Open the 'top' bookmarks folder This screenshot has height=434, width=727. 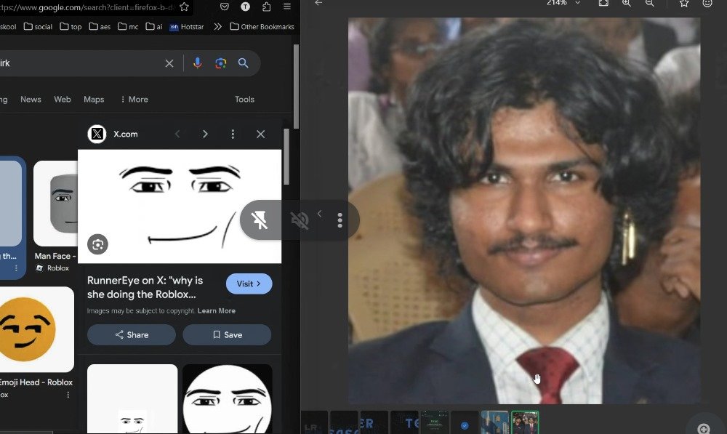click(71, 26)
